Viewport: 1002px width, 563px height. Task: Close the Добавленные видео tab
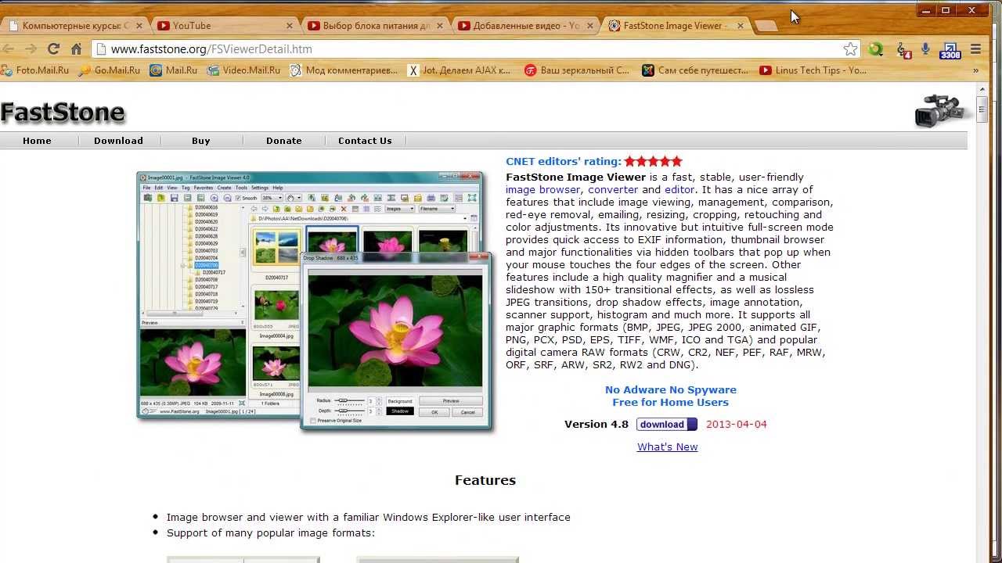(590, 26)
